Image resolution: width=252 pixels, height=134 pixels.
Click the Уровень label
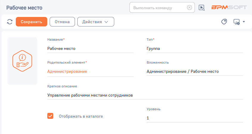click(154, 109)
